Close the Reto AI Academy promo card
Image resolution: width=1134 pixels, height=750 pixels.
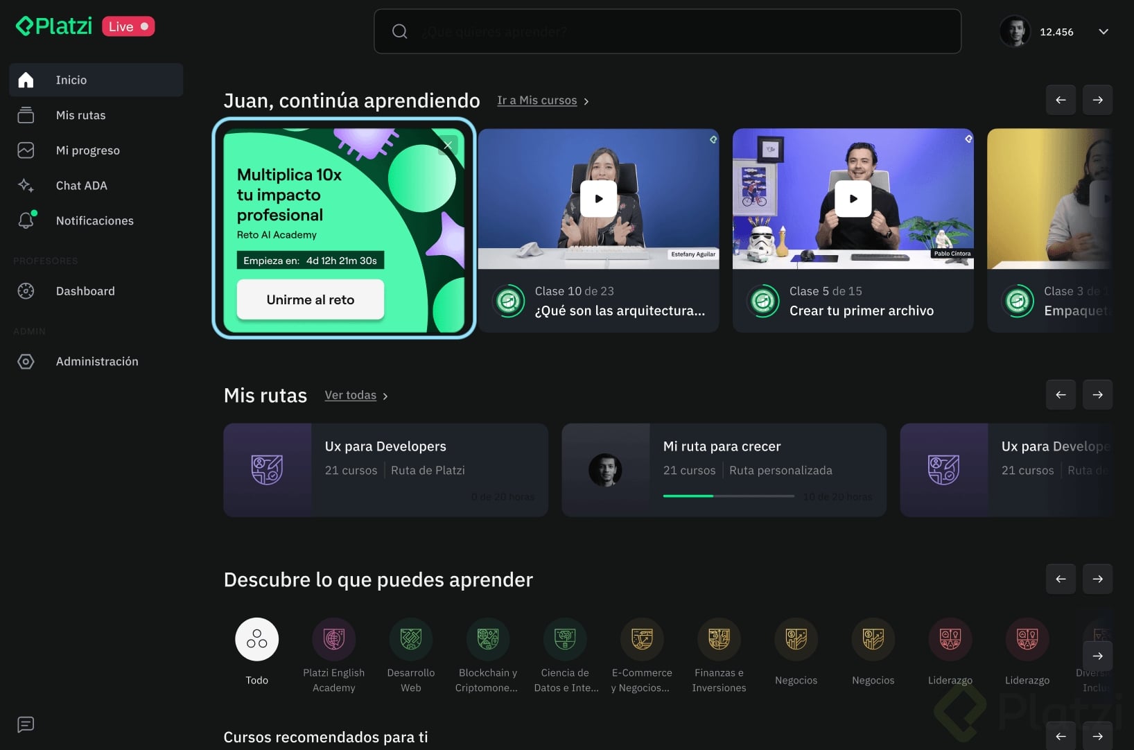pyautogui.click(x=448, y=145)
